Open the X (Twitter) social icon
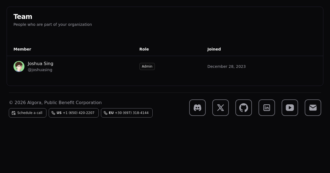 click(221, 108)
